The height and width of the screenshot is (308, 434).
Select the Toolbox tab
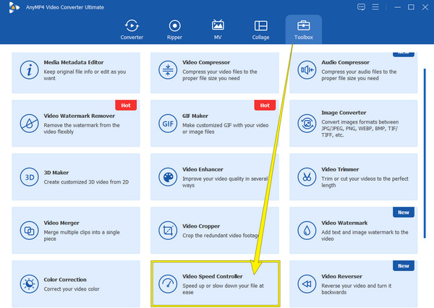[x=304, y=30]
